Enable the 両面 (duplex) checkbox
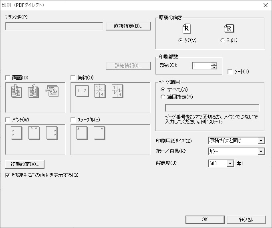272x228 pixels. (x=8, y=78)
